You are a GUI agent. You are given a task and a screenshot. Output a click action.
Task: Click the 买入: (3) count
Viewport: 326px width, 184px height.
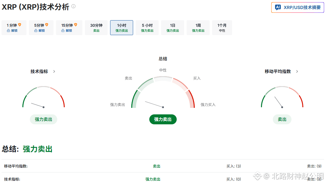[x=234, y=166]
